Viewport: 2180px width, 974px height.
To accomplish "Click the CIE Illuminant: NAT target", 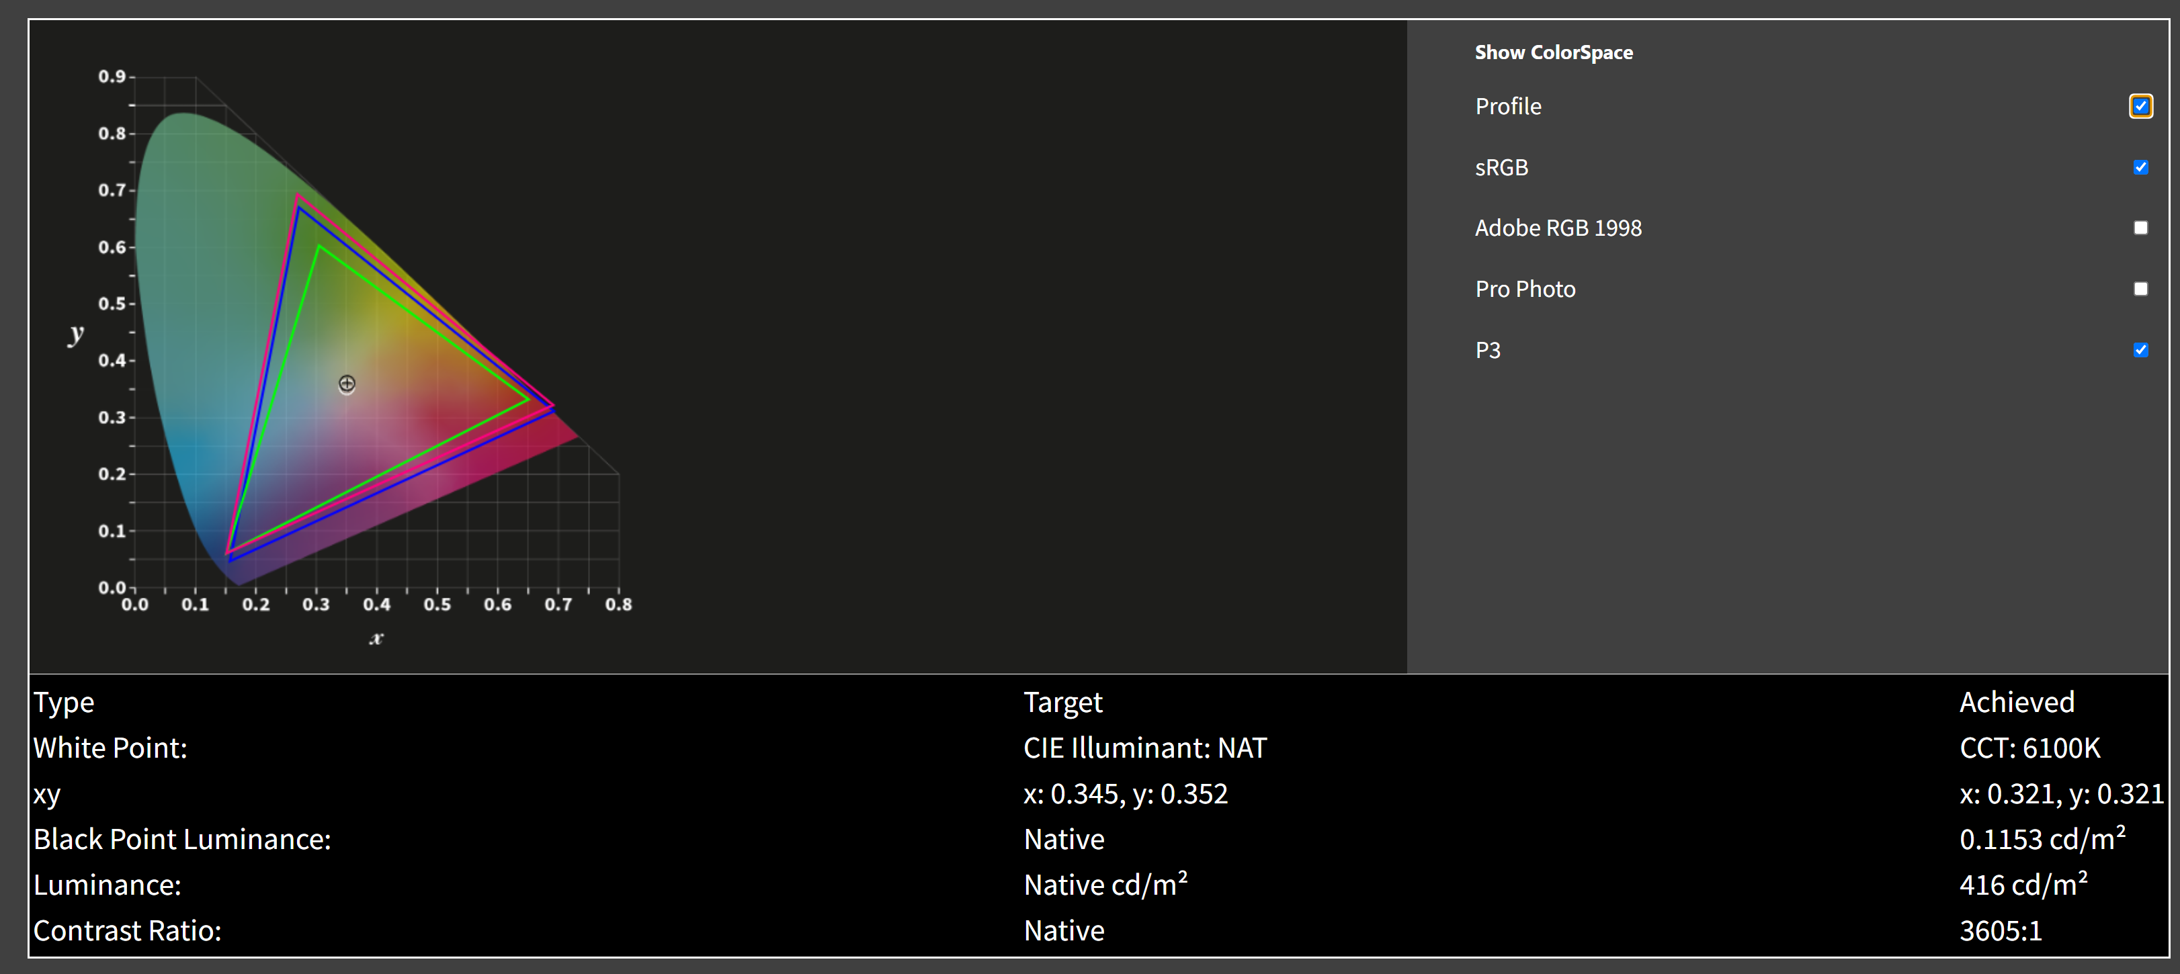I will 1144,748.
